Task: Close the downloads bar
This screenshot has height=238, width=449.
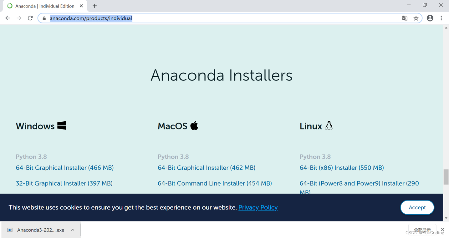Action: (442, 230)
